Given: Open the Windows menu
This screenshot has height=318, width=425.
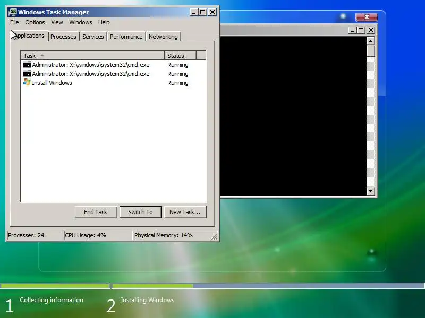Looking at the screenshot, I should 81,22.
